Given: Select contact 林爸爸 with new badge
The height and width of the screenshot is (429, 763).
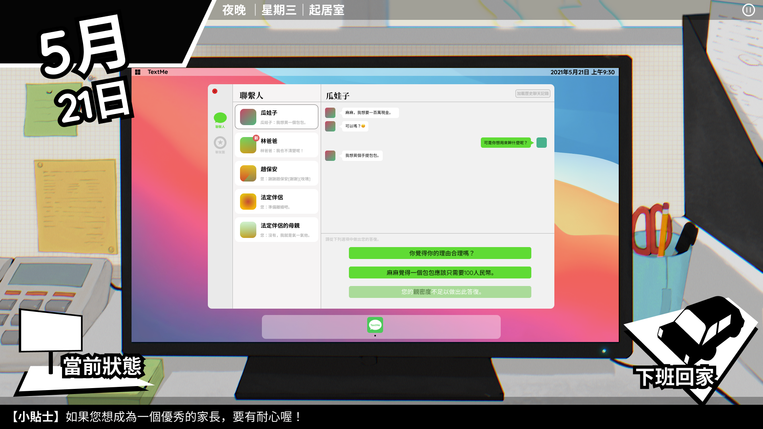Looking at the screenshot, I should (277, 145).
